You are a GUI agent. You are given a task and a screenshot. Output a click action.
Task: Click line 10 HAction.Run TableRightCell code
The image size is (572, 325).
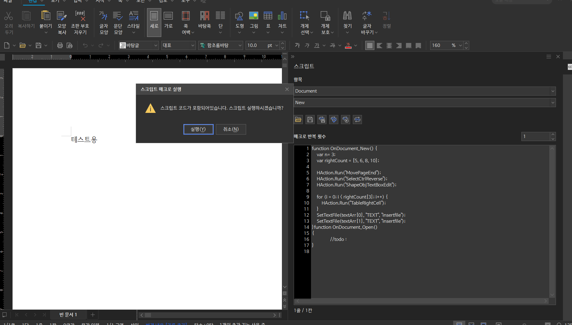(x=353, y=203)
